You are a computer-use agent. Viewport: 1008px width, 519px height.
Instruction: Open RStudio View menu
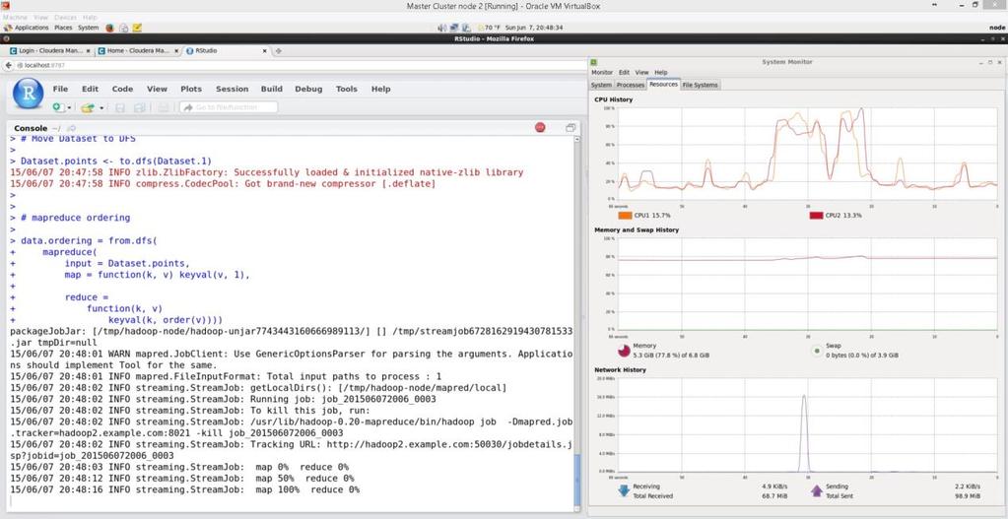click(157, 90)
